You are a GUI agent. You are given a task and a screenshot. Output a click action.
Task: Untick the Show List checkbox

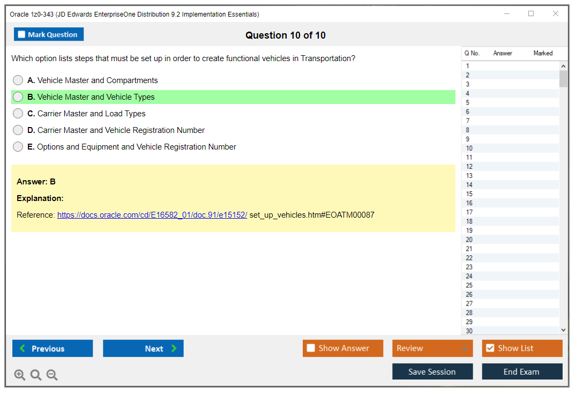pyautogui.click(x=490, y=348)
